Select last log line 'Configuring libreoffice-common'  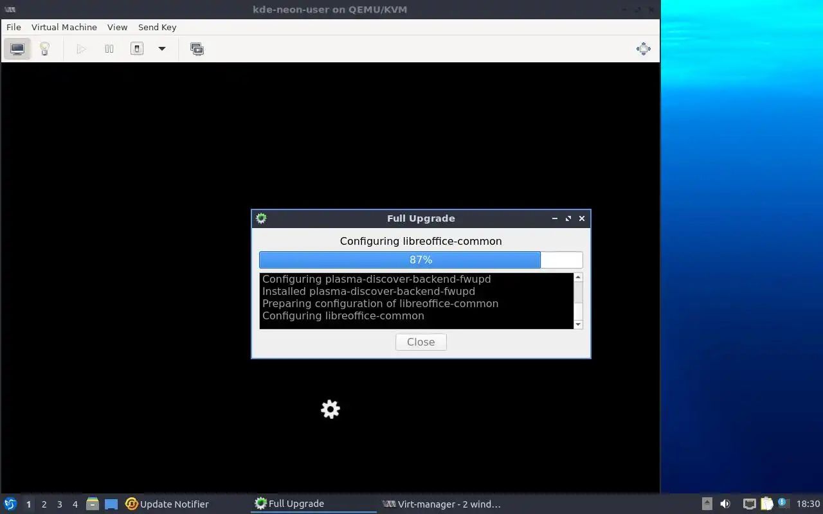(343, 315)
